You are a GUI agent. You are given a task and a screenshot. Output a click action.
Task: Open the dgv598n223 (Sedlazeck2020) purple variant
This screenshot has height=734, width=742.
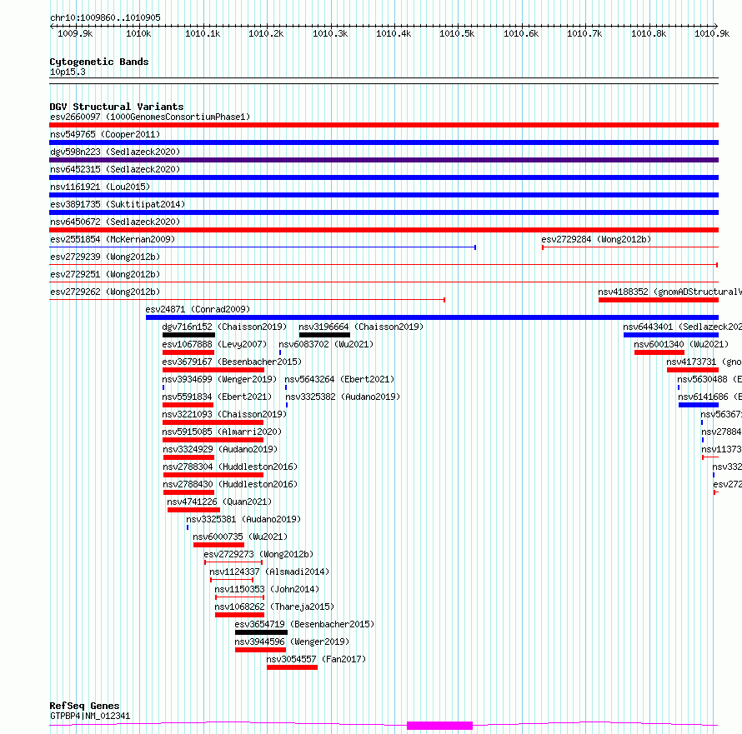[384, 160]
